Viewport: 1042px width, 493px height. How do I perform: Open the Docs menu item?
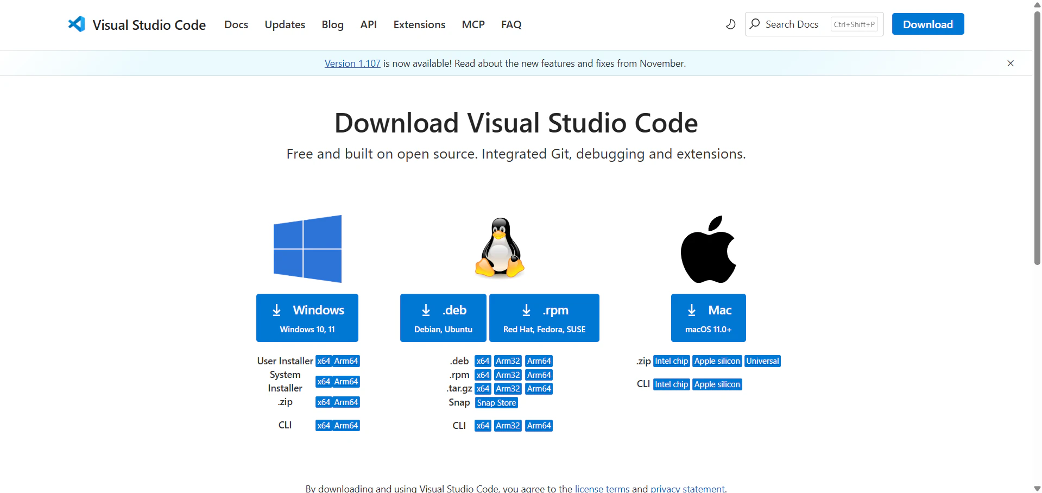coord(236,24)
